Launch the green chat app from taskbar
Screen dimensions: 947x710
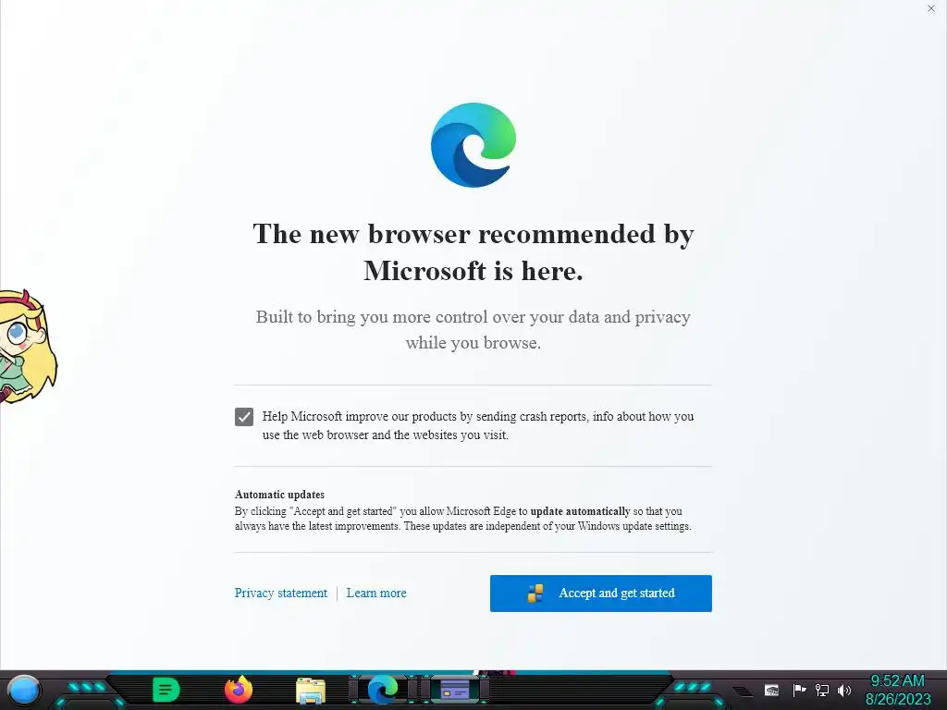166,690
